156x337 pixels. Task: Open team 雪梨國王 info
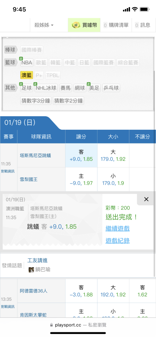[29, 179]
